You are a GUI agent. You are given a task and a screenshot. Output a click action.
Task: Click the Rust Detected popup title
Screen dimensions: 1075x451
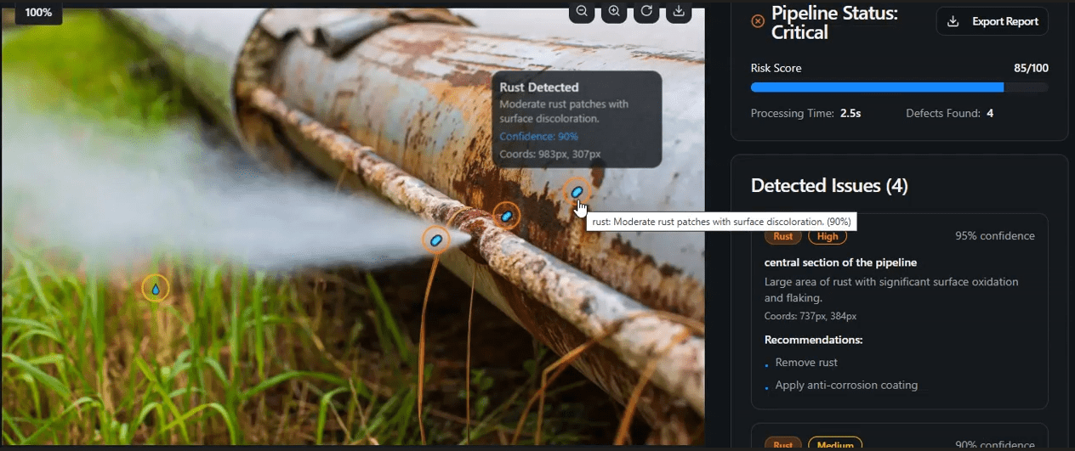pos(539,87)
